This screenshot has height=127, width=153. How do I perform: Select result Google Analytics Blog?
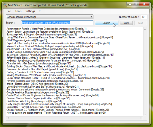tap(38, 92)
